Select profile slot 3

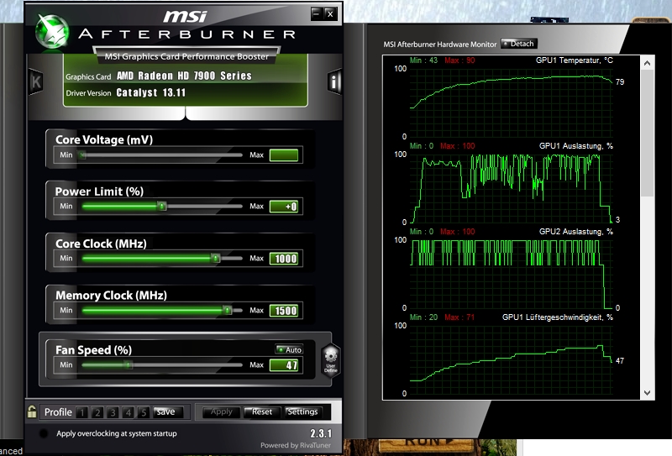pyautogui.click(x=113, y=412)
